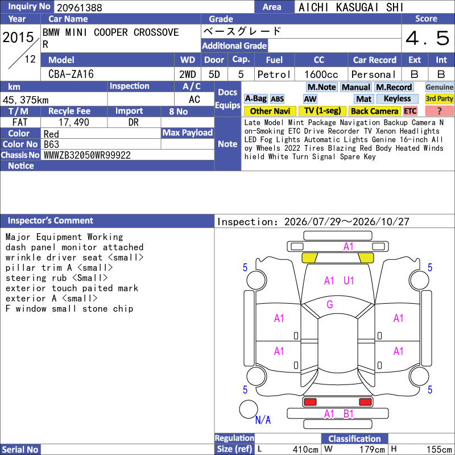Toggle the M.Note document tag

[322, 87]
